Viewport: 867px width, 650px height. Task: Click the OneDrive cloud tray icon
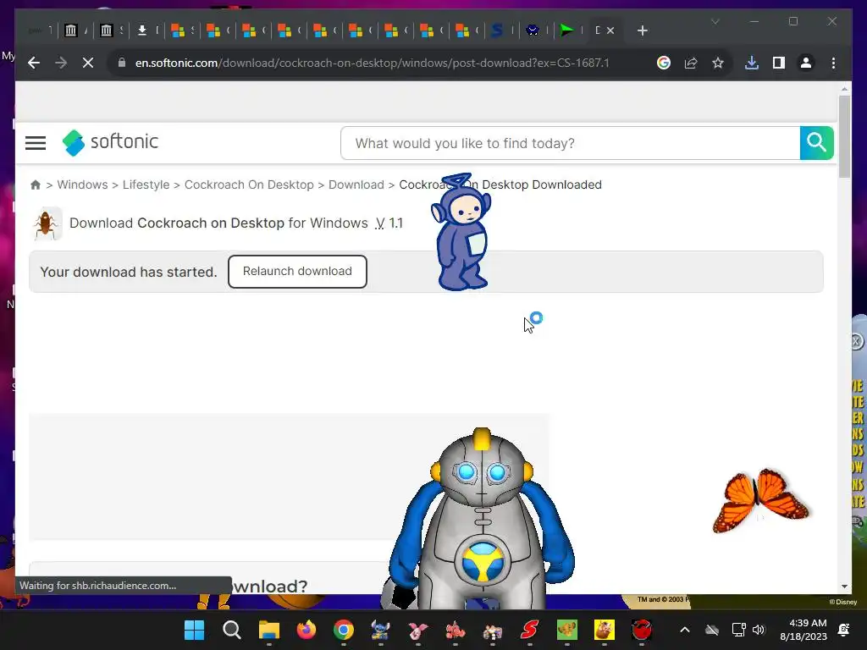[x=711, y=630]
